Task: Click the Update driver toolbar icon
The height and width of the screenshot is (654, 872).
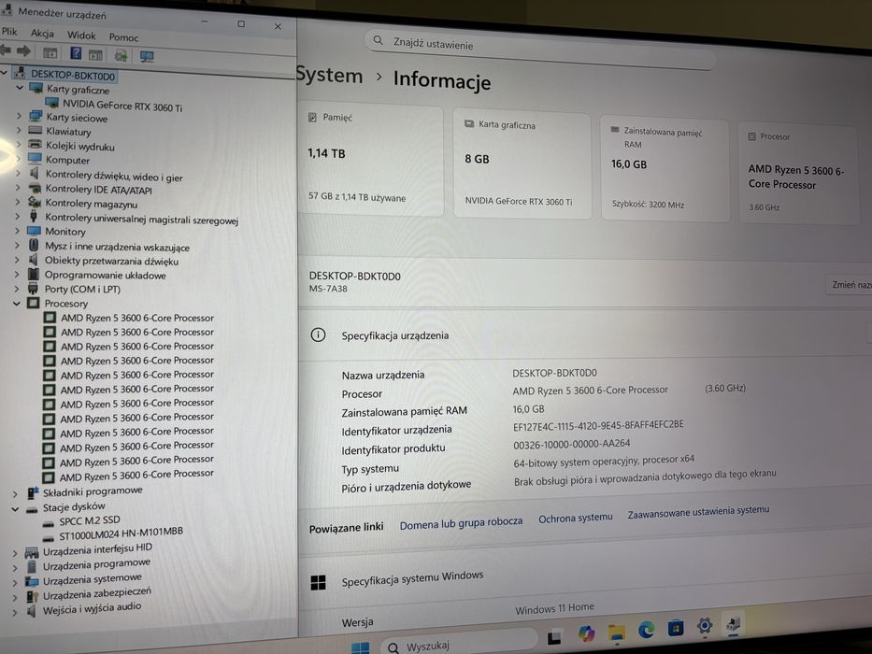Action: pyautogui.click(x=121, y=56)
